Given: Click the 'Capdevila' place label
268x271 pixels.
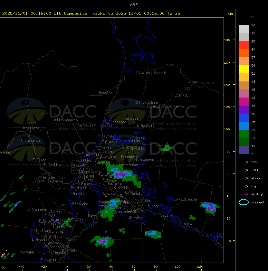Looking at the screenshot, I should (x=86, y=125).
